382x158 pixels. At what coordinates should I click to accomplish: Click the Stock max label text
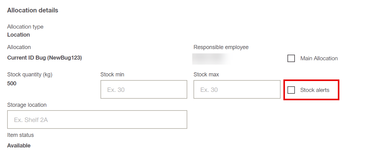coord(206,74)
